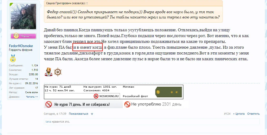Click the no-use icon in 2301 день banner

tap(127, 104)
